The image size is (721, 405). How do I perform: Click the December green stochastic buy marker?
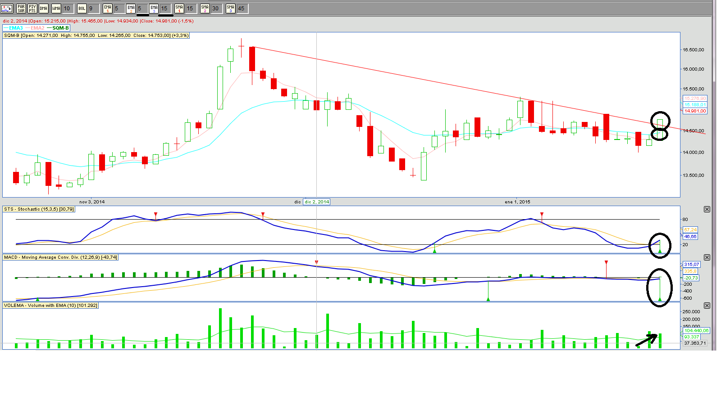point(434,250)
